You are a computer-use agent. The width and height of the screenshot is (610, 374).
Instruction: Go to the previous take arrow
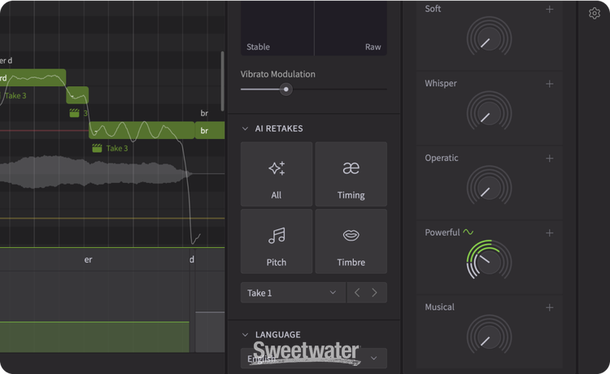click(357, 293)
